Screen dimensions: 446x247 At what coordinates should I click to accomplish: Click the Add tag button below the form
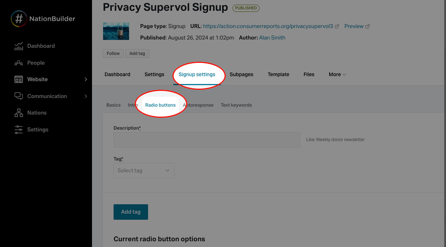click(x=130, y=212)
